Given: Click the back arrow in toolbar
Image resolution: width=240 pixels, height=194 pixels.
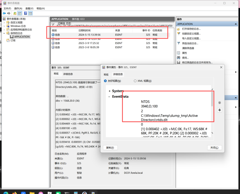Looking at the screenshot, I should click(4, 13).
